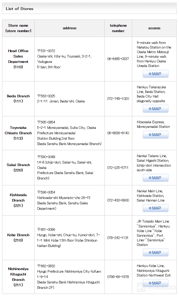Open the MAP button for Sakai Branch
Viewport: 179px width, 296px height.
(x=155, y=178)
